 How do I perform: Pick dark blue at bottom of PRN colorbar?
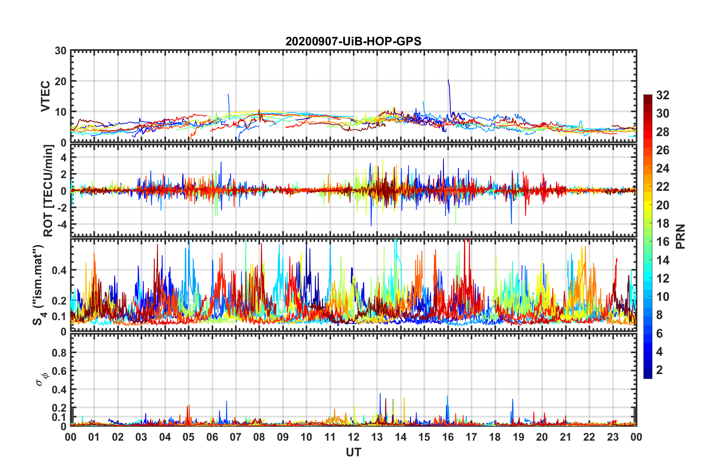point(648,376)
